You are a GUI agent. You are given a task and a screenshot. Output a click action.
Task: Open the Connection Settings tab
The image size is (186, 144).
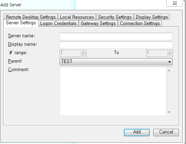(x=140, y=24)
